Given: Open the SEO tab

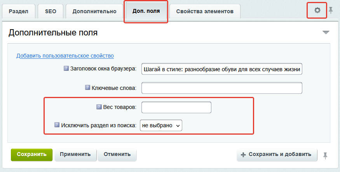Looking at the screenshot, I should [51, 11].
